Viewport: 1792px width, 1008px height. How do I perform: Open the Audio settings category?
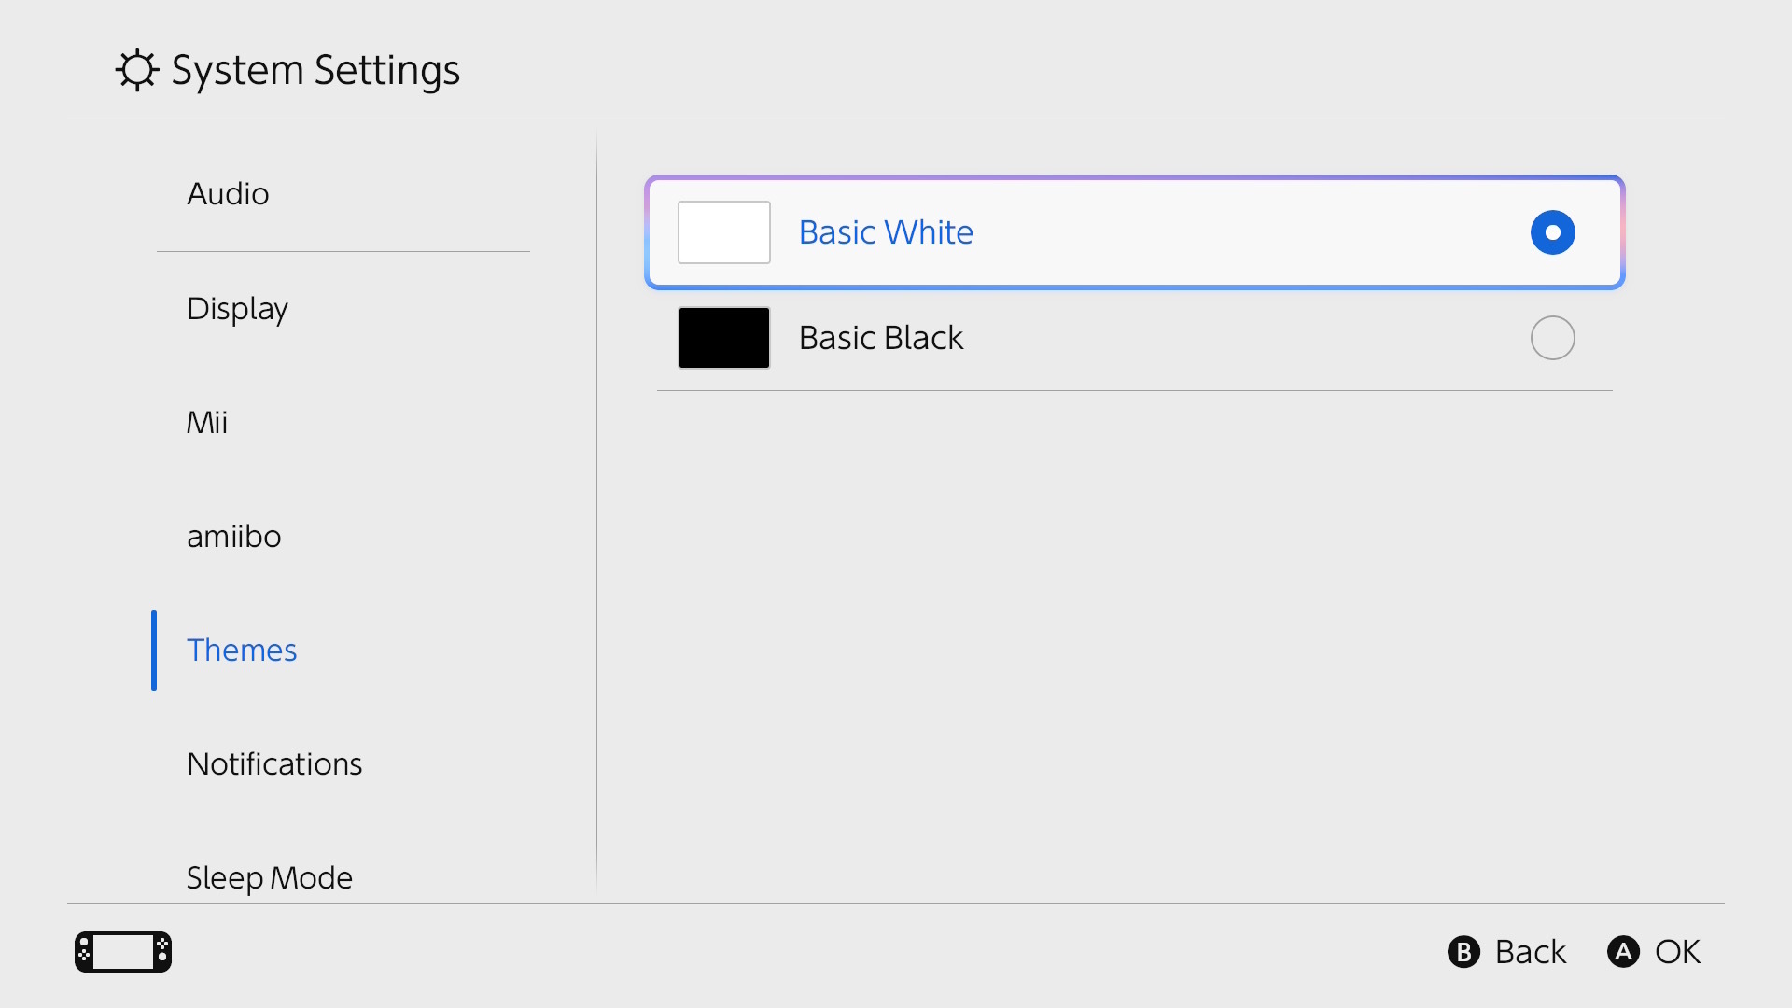(x=228, y=194)
